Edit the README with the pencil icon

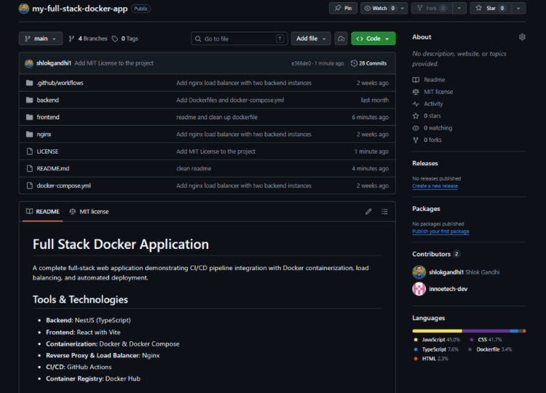368,212
